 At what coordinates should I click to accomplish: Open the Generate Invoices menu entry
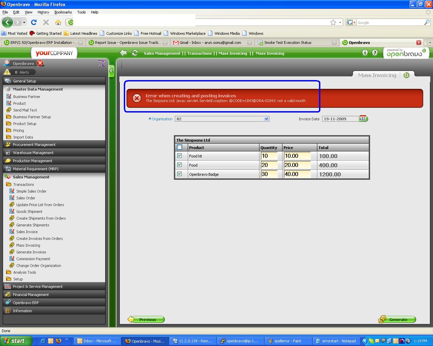(x=31, y=252)
